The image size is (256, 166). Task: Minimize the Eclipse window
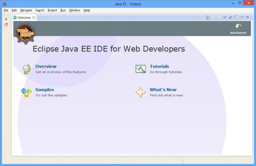point(233,3)
